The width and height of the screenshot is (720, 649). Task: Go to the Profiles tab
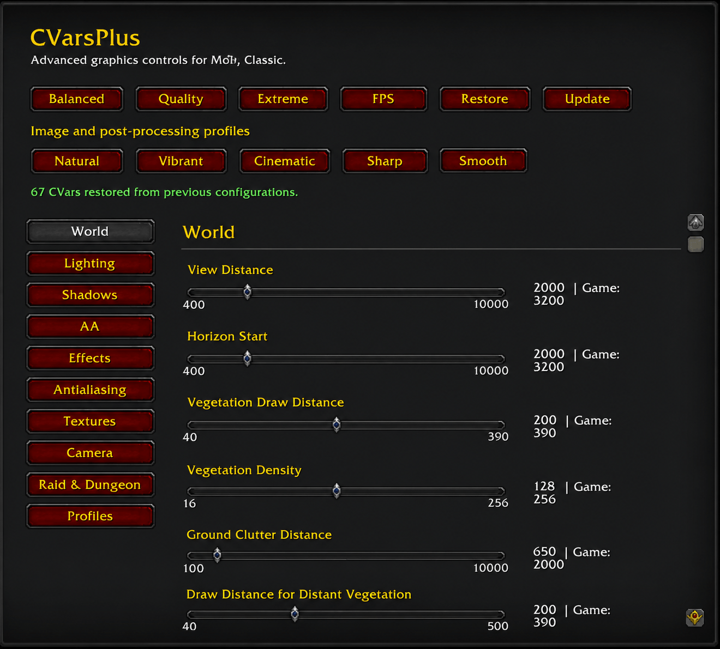(x=90, y=517)
